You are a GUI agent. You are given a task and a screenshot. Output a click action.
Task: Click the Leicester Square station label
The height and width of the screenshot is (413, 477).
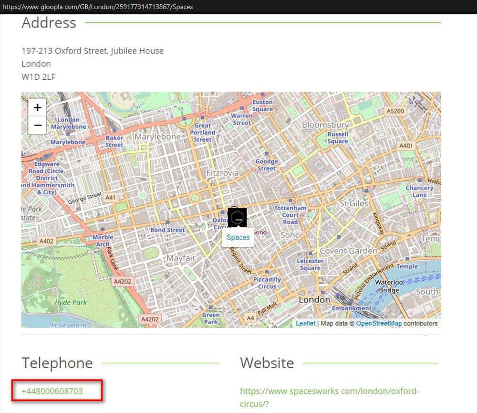310,265
